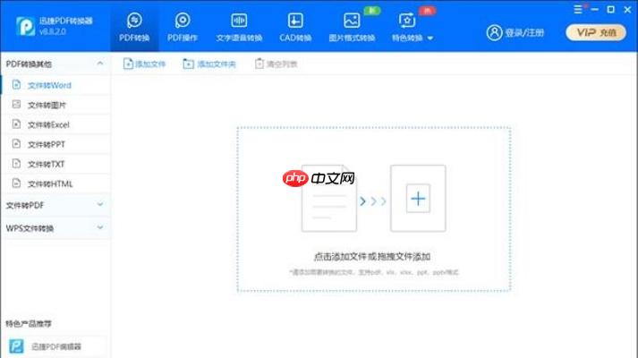
Task: Click the 特色转换 star icon
Action: pos(407,21)
